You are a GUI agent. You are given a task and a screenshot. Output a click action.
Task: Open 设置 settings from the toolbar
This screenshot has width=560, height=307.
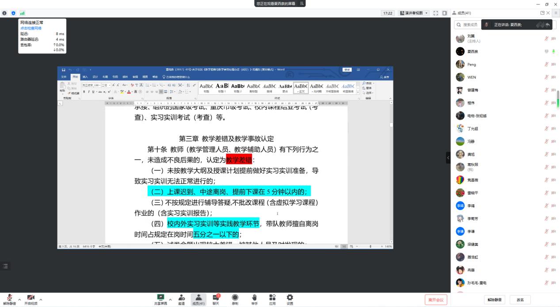point(290,299)
